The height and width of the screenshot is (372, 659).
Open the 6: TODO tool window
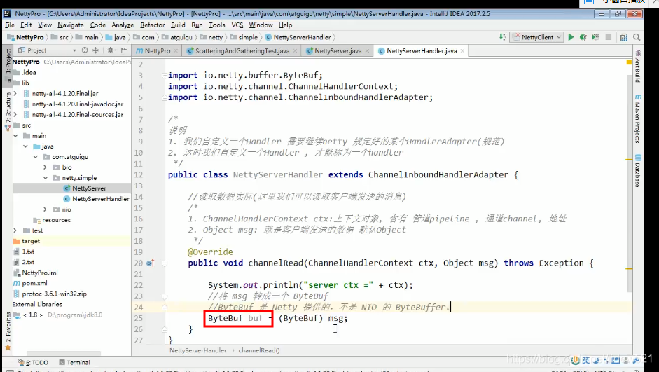click(x=33, y=362)
